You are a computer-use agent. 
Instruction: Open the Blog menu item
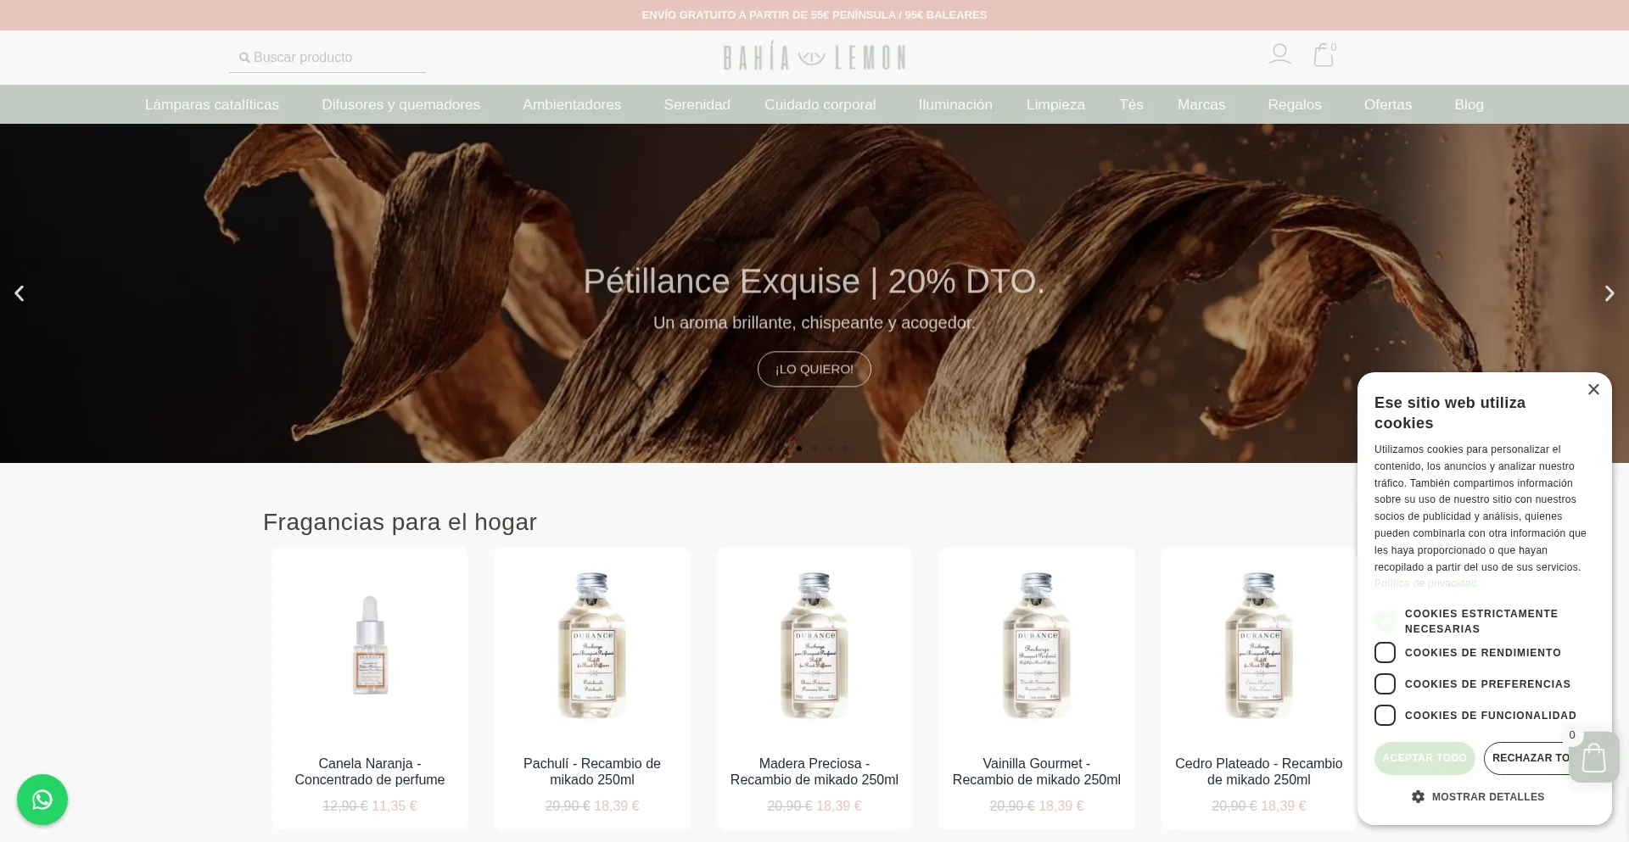[1469, 104]
